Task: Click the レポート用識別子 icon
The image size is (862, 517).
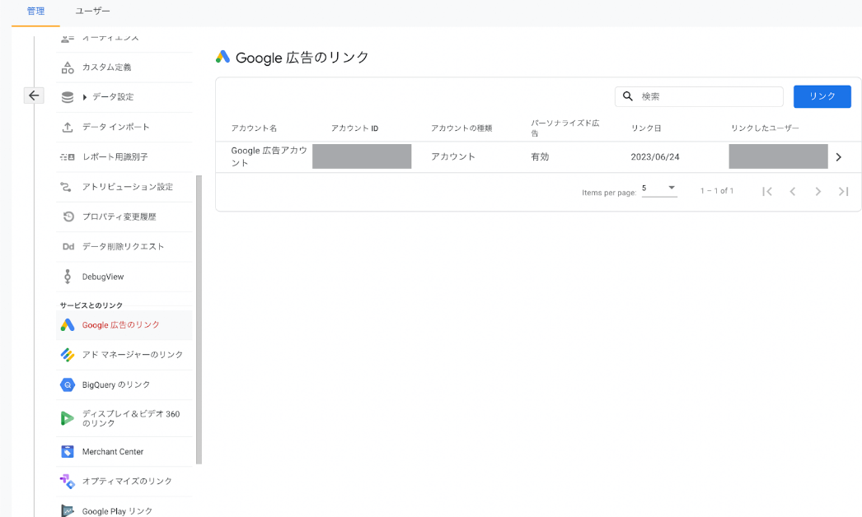Action: 67,157
